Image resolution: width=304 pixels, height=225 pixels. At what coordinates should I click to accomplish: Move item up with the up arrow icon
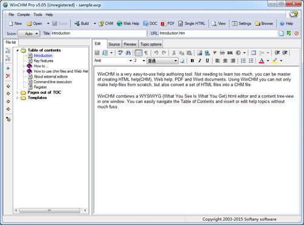(x=8, y=86)
